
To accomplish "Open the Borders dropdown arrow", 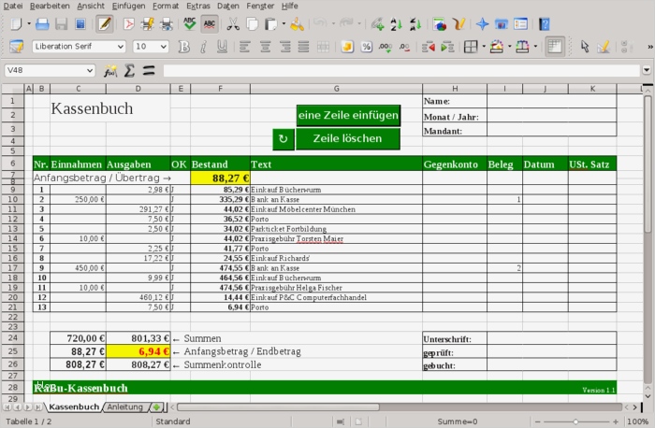I will pyautogui.click(x=484, y=47).
